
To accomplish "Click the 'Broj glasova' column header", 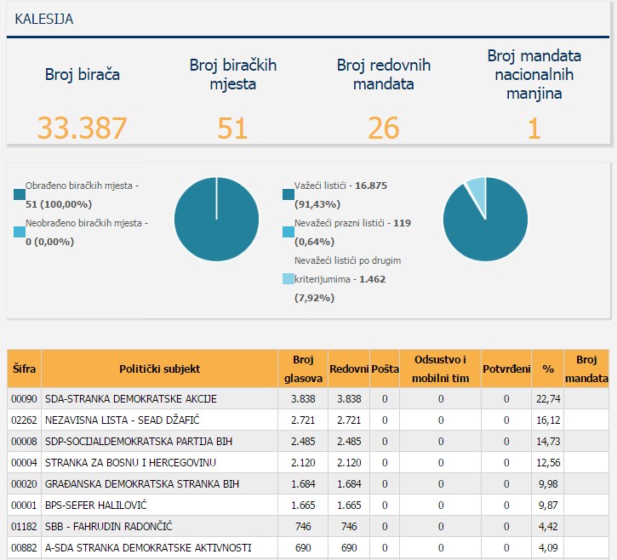I will pos(302,369).
